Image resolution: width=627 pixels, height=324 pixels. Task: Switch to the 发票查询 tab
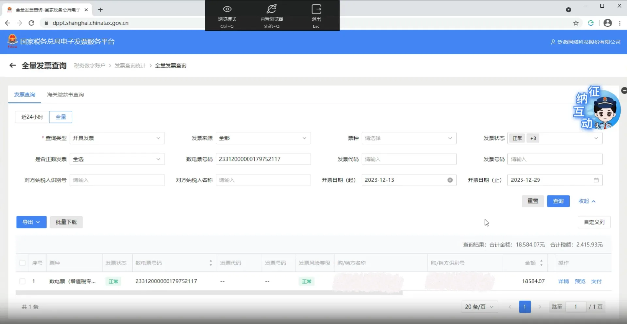(x=24, y=94)
